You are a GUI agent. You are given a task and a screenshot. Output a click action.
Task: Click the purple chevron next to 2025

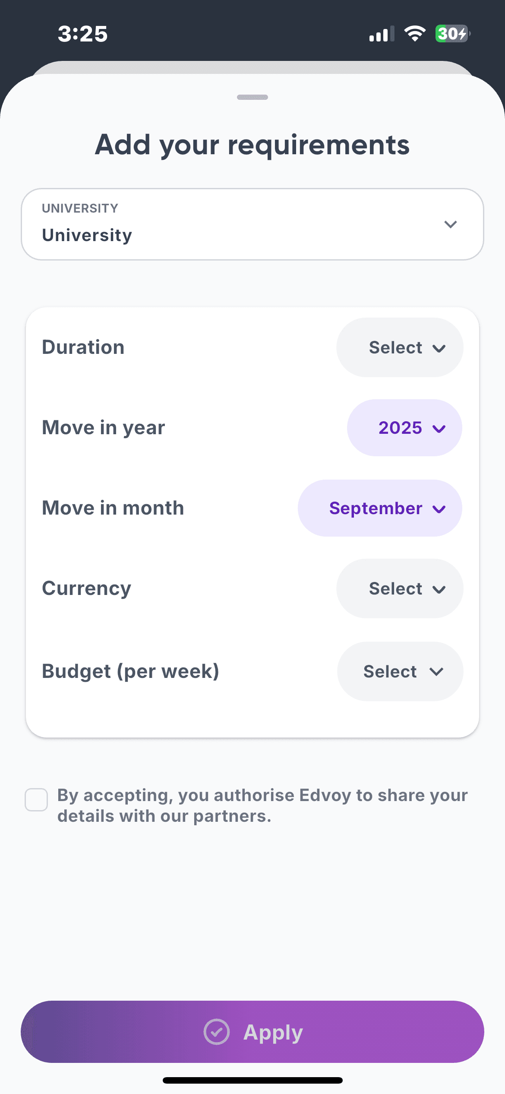pos(439,429)
